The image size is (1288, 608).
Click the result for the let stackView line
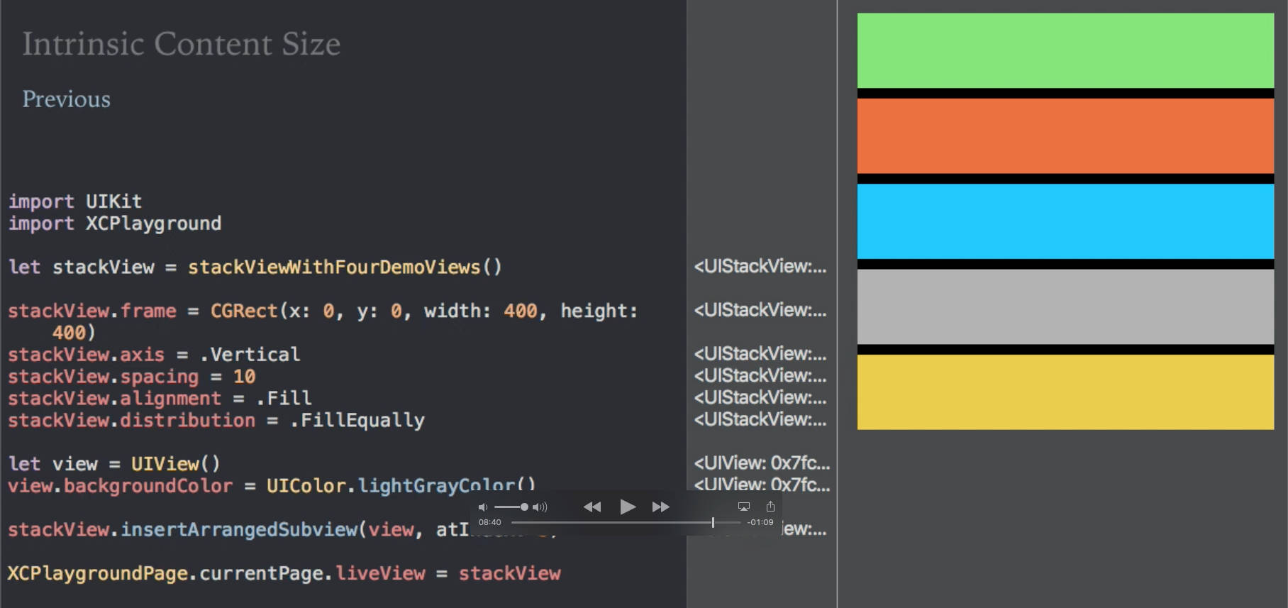[760, 266]
